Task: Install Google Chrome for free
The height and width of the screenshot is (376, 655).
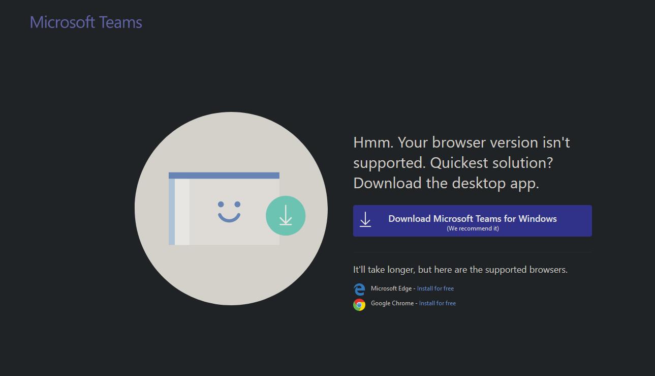Action: coord(437,303)
